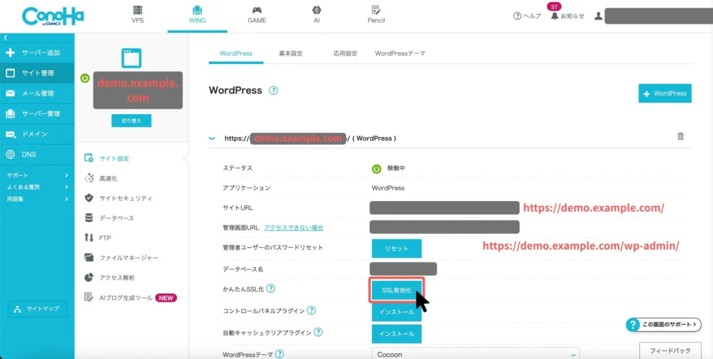Switch to 応用設定 tab
Viewport: 713px width, 359px height.
coord(345,53)
